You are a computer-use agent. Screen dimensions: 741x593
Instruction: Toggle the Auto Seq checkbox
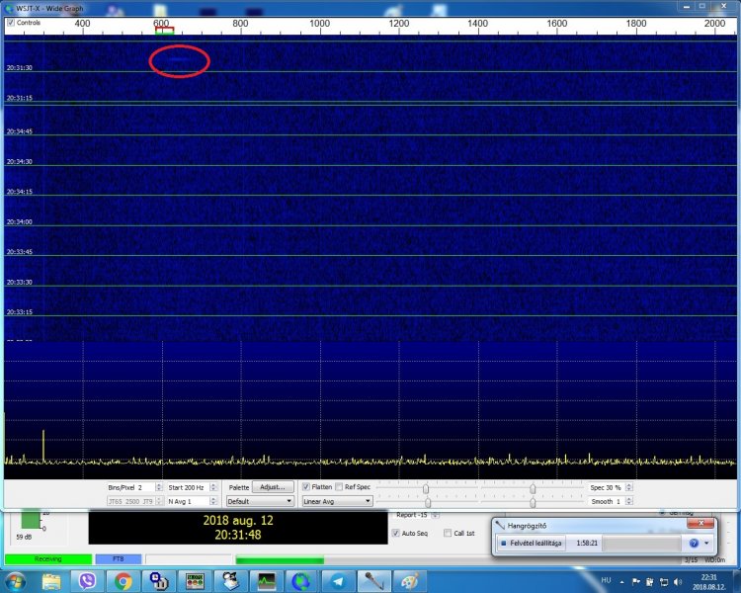click(396, 533)
